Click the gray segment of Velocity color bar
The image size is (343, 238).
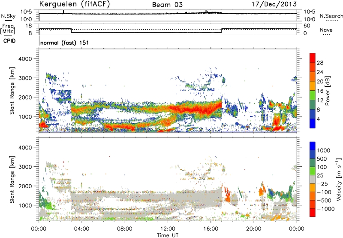tap(313, 179)
